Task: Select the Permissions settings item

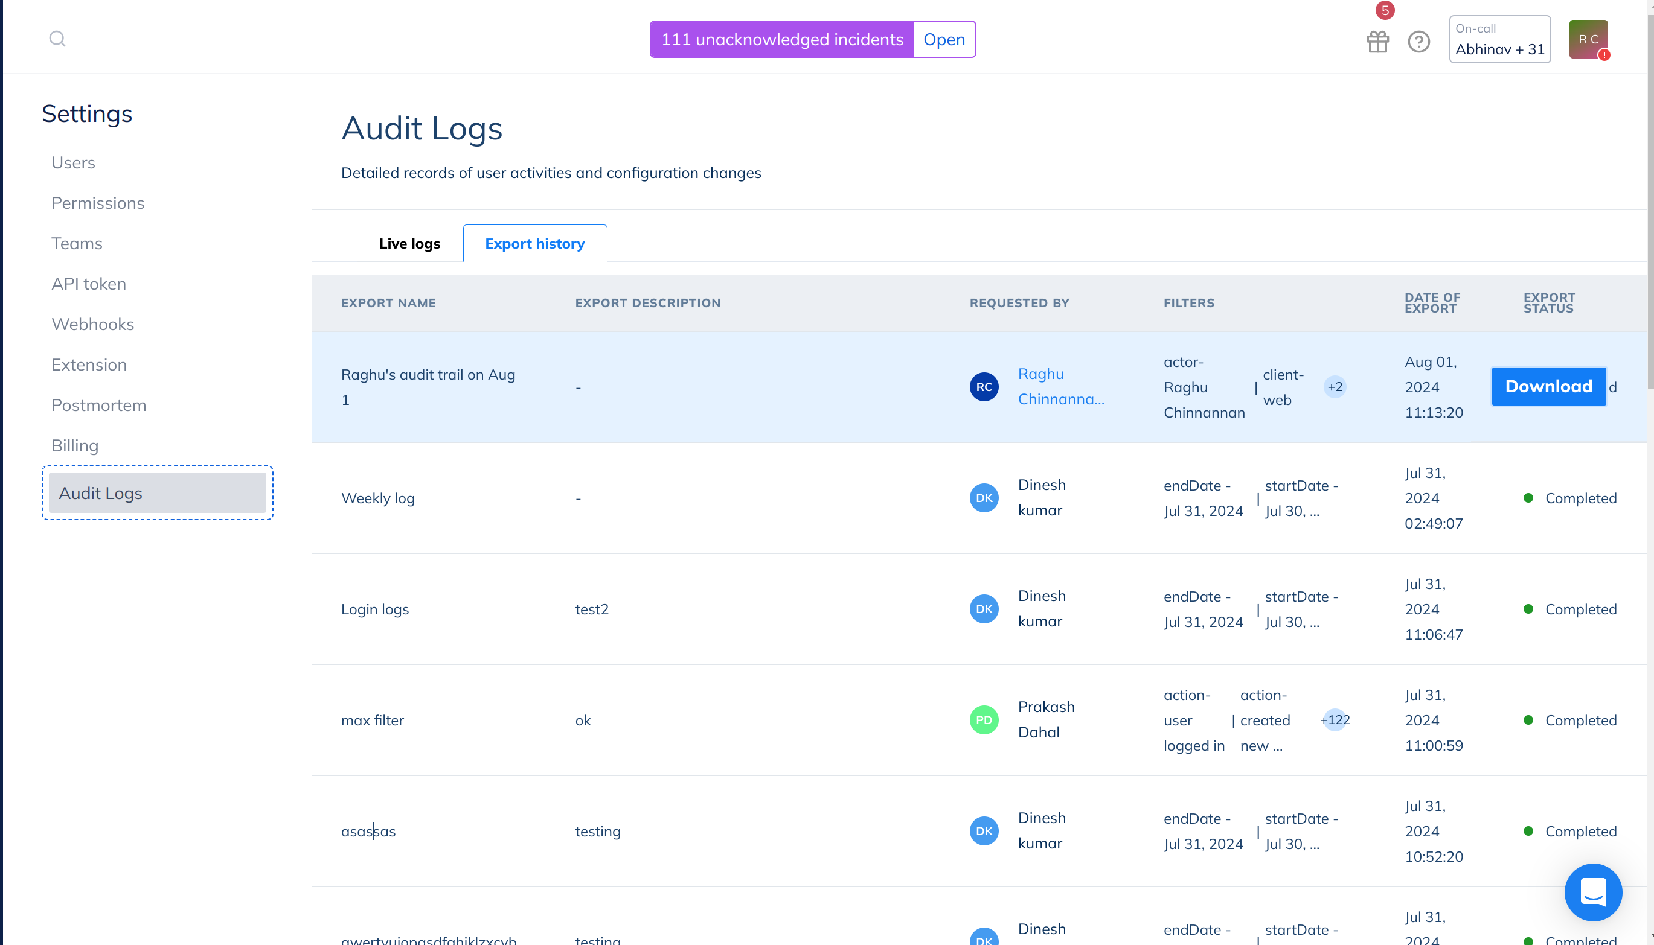Action: [x=98, y=203]
